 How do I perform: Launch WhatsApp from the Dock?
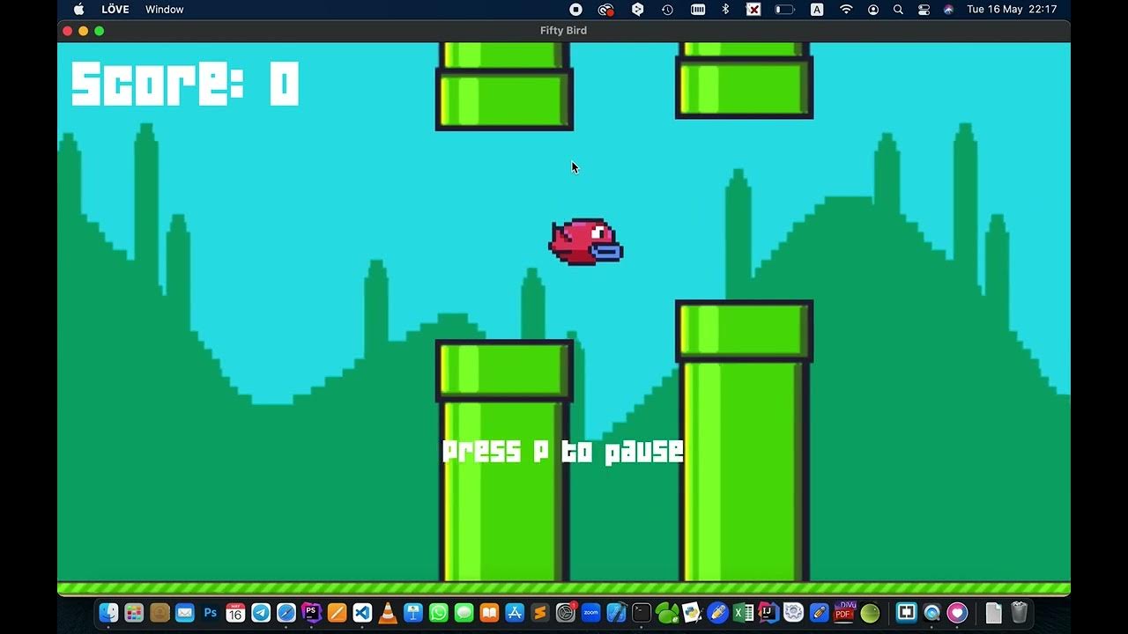point(438,612)
